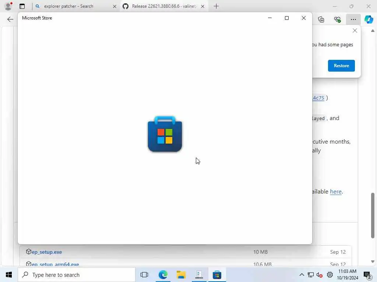This screenshot has height=282, width=377.
Task: Select the Microsoft Store taskbar icon
Action: point(217,275)
